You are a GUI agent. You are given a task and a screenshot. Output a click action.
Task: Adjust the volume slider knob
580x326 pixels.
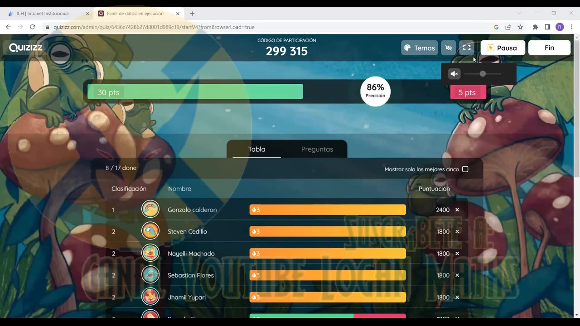coord(483,74)
